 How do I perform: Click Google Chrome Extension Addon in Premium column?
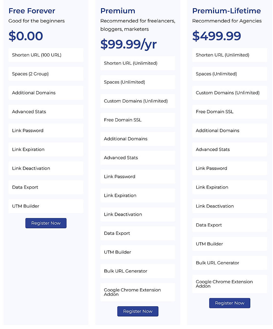pos(138,292)
